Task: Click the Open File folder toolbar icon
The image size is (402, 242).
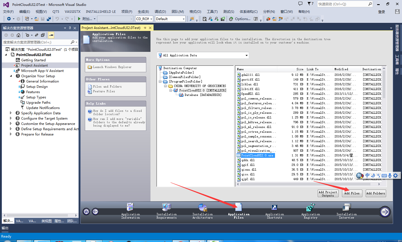Action: (36, 19)
